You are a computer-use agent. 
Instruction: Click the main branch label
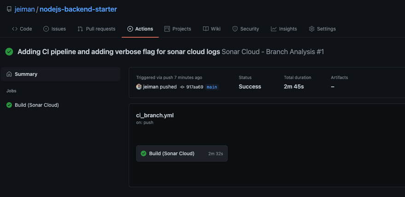(212, 87)
